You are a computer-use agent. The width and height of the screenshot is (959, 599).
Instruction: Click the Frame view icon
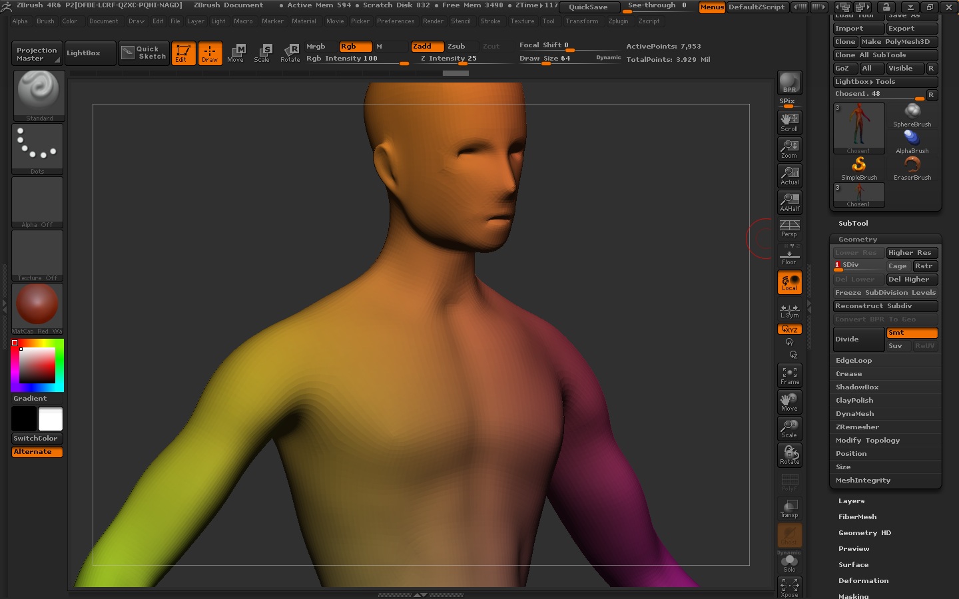[789, 375]
